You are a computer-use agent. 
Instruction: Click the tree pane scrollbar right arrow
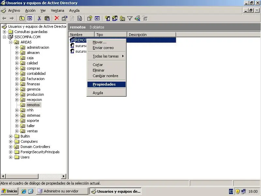63,176
